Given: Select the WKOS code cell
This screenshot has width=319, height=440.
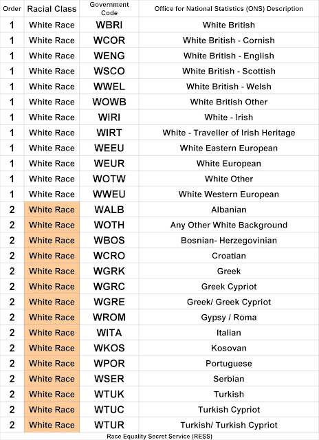Looking at the screenshot, I should pyautogui.click(x=109, y=349).
